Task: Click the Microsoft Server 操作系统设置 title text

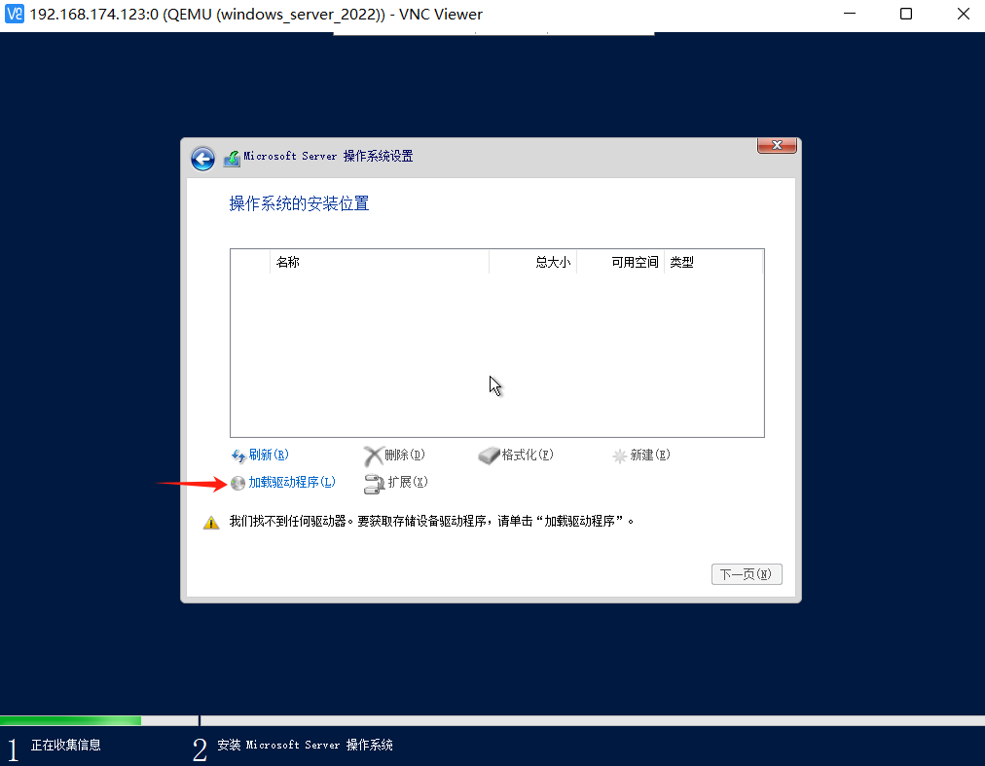Action: pyautogui.click(x=329, y=156)
